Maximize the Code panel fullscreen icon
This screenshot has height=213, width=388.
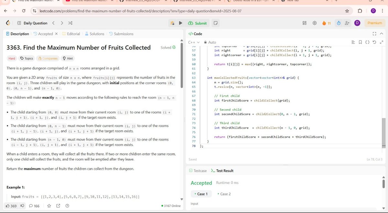pos(374,34)
